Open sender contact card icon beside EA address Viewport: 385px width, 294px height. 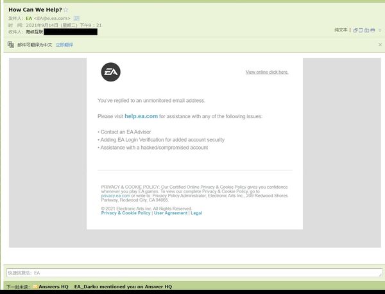[76, 18]
